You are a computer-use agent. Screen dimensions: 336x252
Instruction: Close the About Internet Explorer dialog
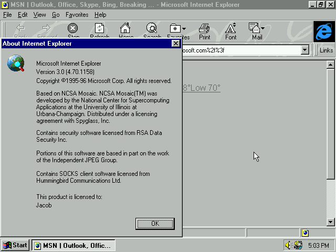pos(176,44)
